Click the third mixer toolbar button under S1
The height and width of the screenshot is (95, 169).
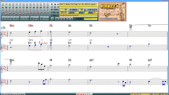click(x=9, y=18)
